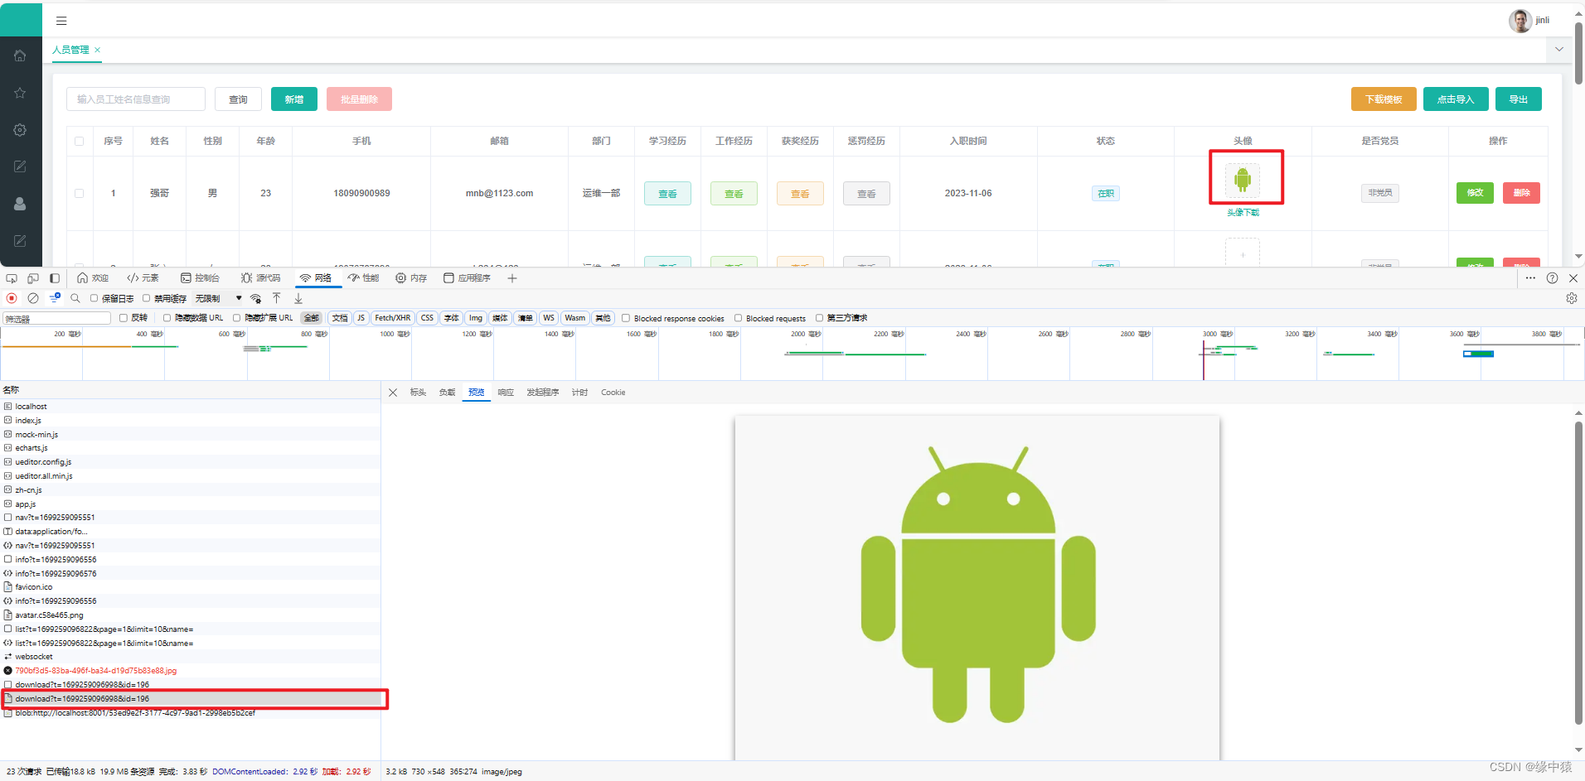The image size is (1585, 781).
Task: Open the home icon in left sidebar
Action: [x=20, y=55]
